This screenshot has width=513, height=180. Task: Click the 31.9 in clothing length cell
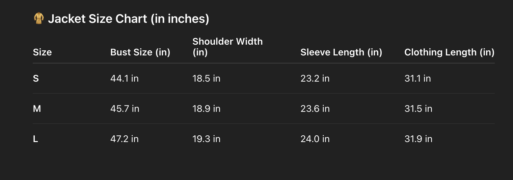(x=418, y=139)
